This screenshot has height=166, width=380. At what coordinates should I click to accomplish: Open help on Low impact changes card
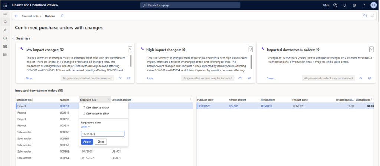pos(130,50)
